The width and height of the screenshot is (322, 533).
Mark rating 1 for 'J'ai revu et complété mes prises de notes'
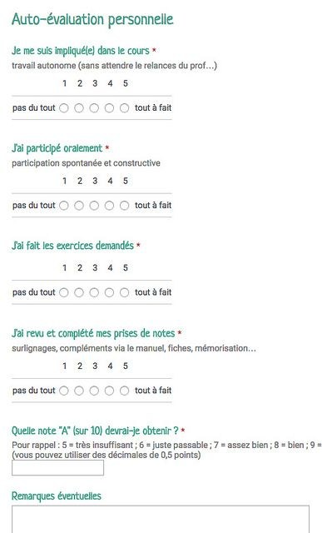coord(64,391)
